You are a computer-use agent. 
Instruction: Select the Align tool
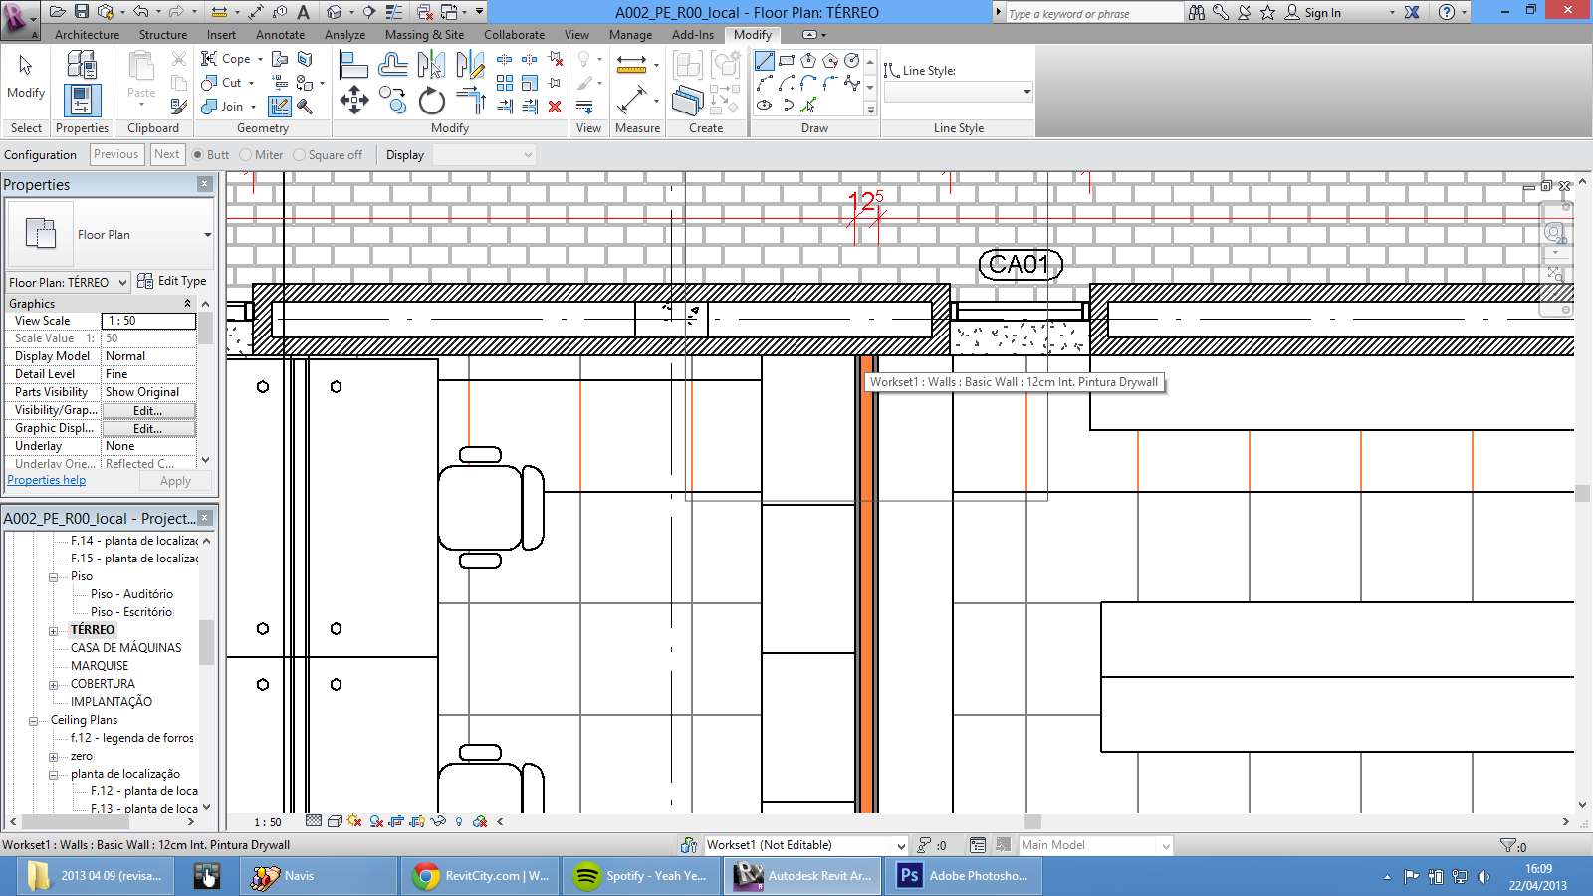[353, 66]
